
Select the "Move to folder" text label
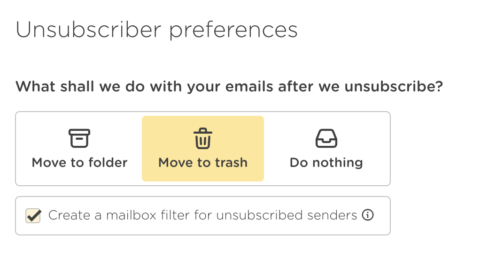pyautogui.click(x=79, y=163)
